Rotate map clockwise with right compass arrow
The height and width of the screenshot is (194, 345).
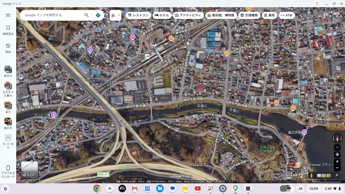[x=341, y=138]
